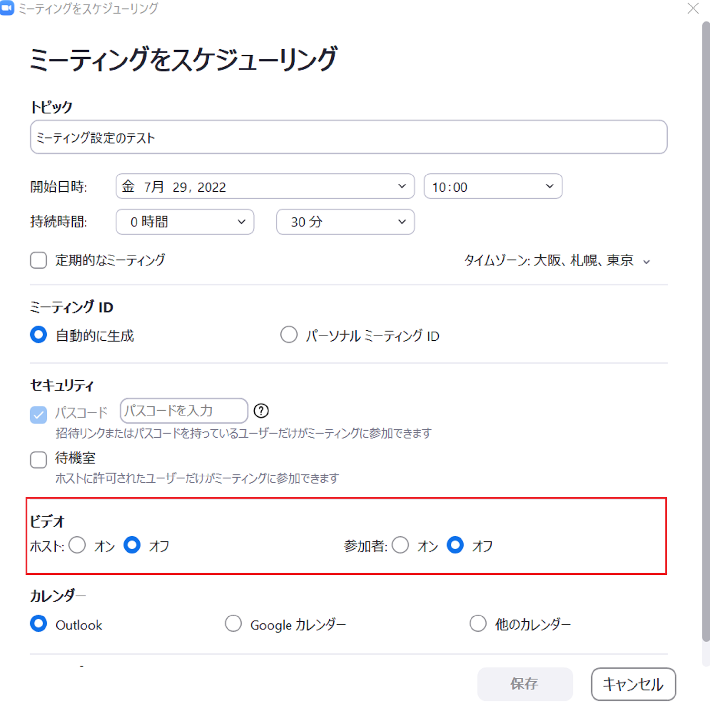The image size is (710, 711).
Task: Open the 10:00 start time dropdown
Action: pyautogui.click(x=493, y=187)
